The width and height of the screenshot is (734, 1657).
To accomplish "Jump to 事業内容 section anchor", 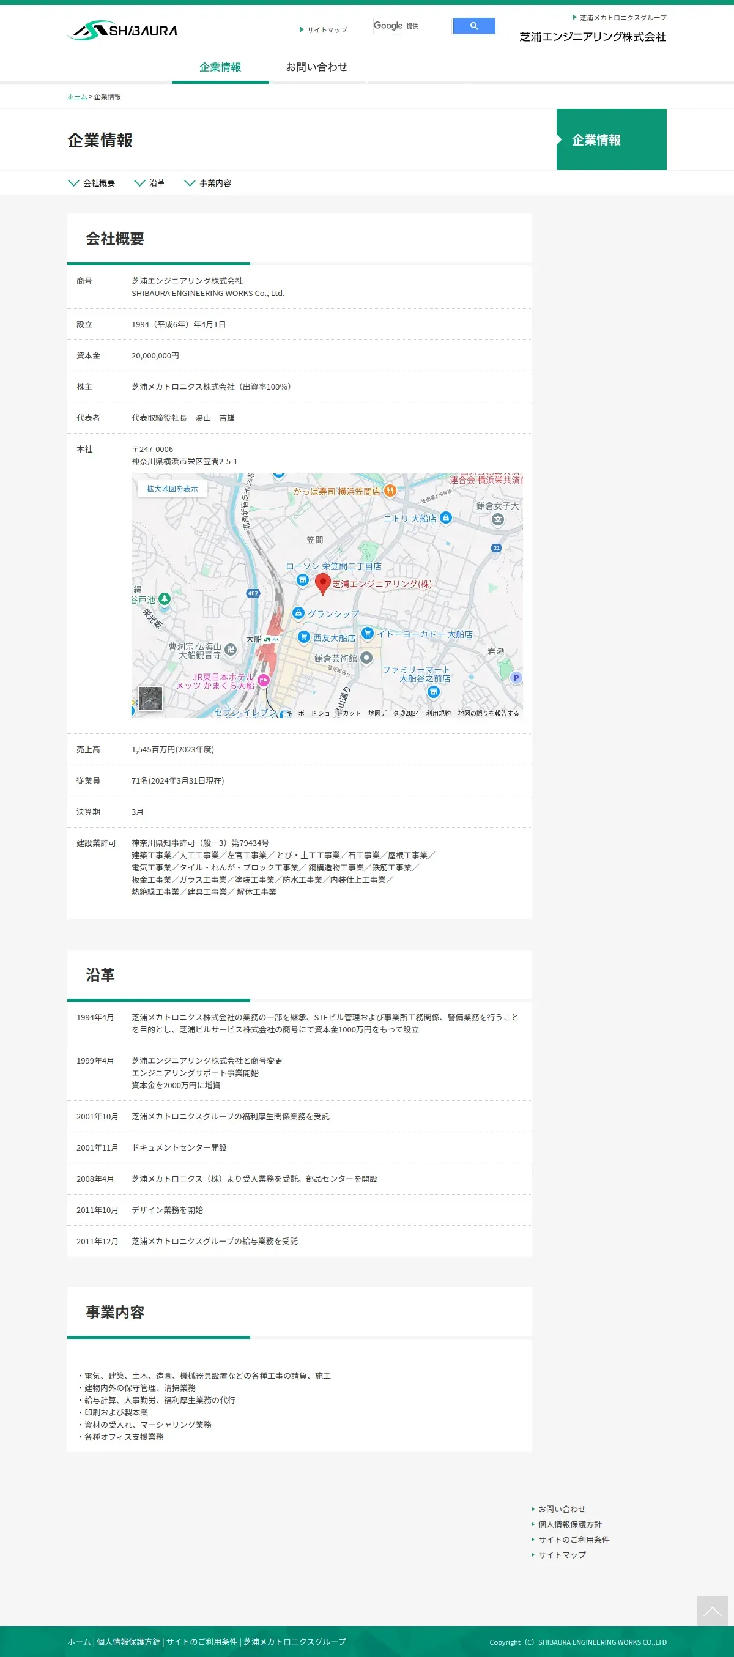I will click(207, 183).
